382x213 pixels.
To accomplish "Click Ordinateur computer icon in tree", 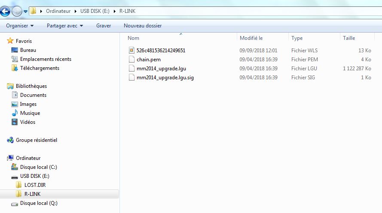I will 10,158.
